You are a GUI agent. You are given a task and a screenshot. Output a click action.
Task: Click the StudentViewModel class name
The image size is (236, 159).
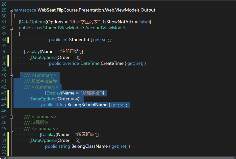(62, 28)
